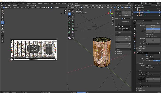This screenshot has width=161, height=93.
Task: Hide the Sun object in outliner
Action: click(x=159, y=16)
